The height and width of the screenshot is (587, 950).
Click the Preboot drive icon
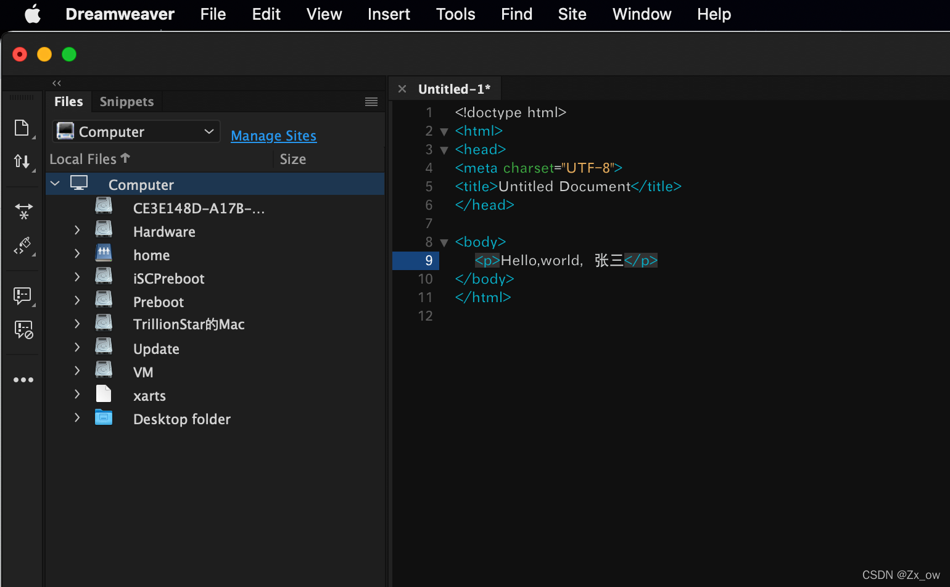pyautogui.click(x=104, y=300)
